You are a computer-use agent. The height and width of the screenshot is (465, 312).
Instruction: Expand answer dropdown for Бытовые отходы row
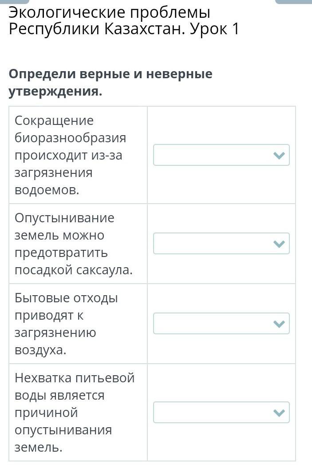pyautogui.click(x=221, y=323)
